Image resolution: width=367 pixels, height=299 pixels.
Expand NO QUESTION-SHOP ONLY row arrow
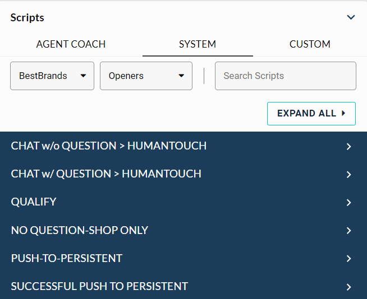(349, 231)
